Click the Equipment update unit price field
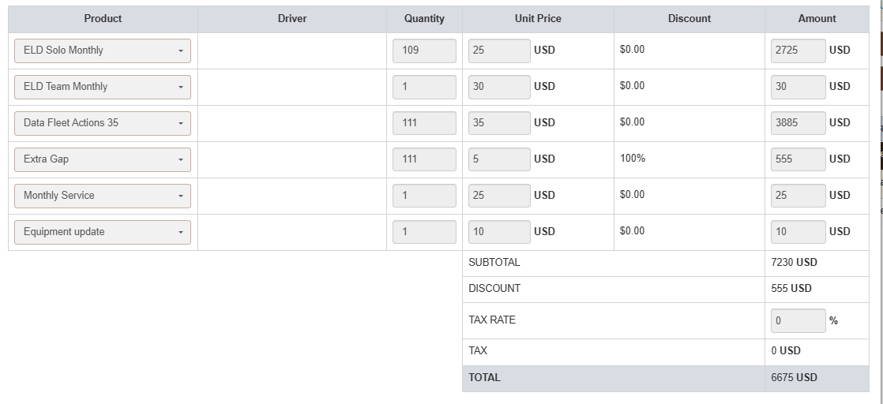The width and height of the screenshot is (883, 404). pyautogui.click(x=498, y=232)
